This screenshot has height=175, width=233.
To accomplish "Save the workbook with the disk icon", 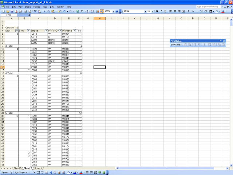I will pyautogui.click(x=12, y=11).
